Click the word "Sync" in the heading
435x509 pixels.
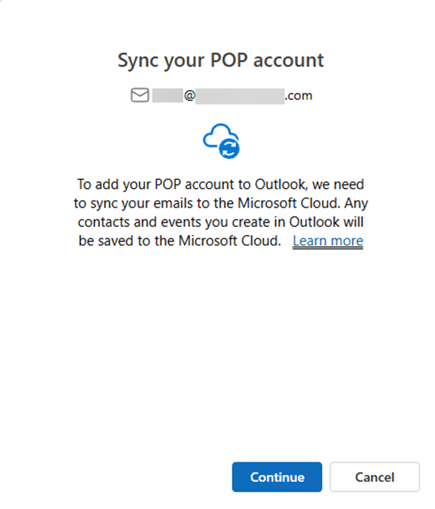[138, 60]
